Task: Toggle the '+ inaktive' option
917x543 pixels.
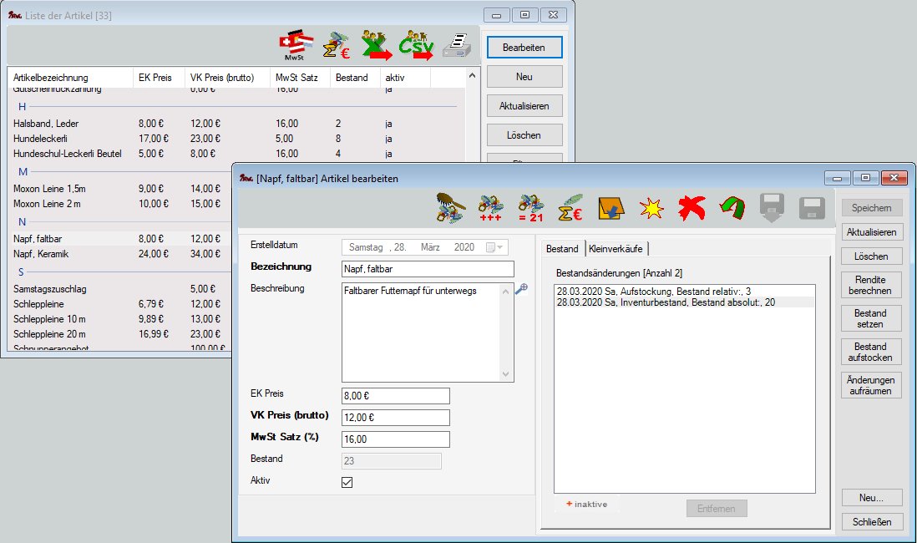Action: point(585,505)
